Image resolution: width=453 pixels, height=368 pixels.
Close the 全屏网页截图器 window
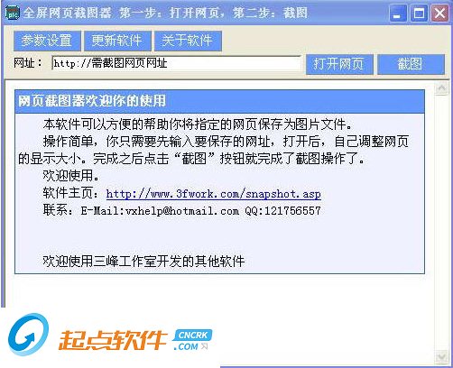tap(439, 14)
